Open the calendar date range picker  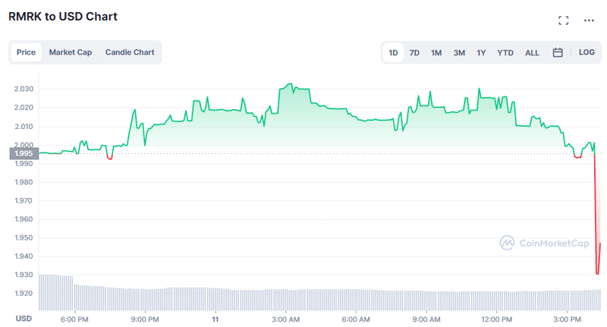(558, 52)
